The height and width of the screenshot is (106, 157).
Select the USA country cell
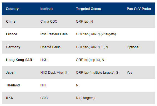pos(9,98)
